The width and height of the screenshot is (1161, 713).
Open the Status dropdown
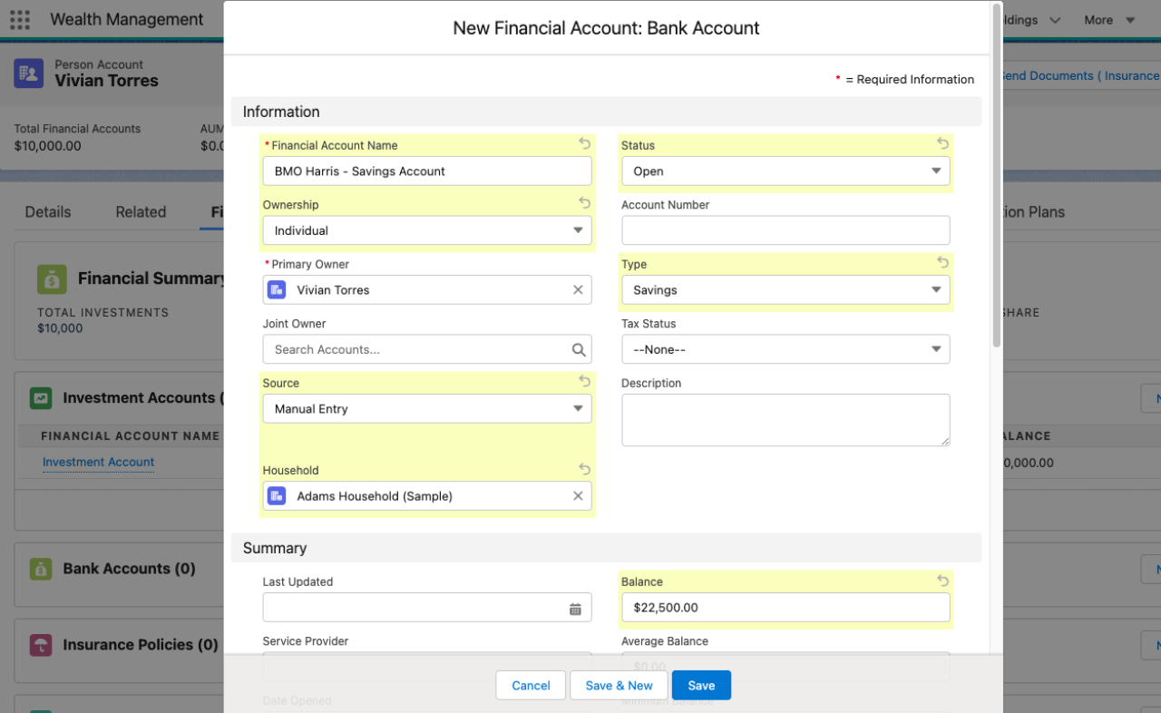(x=785, y=171)
